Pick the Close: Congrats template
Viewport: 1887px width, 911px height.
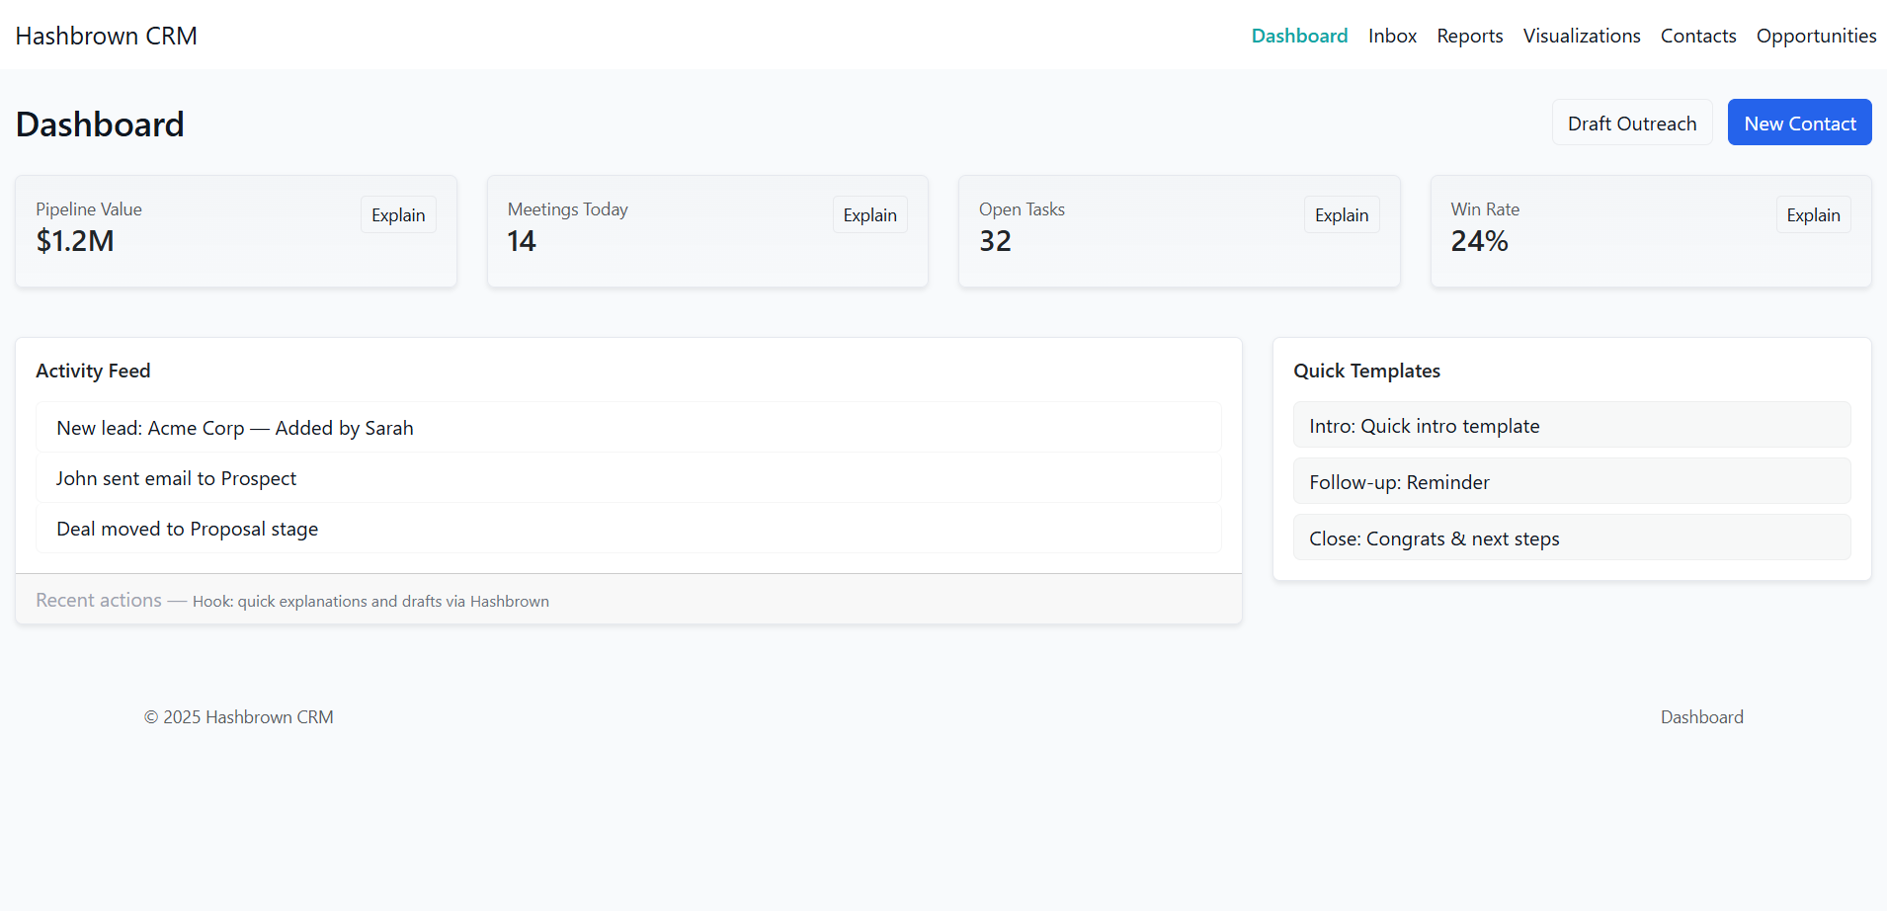[1571, 538]
